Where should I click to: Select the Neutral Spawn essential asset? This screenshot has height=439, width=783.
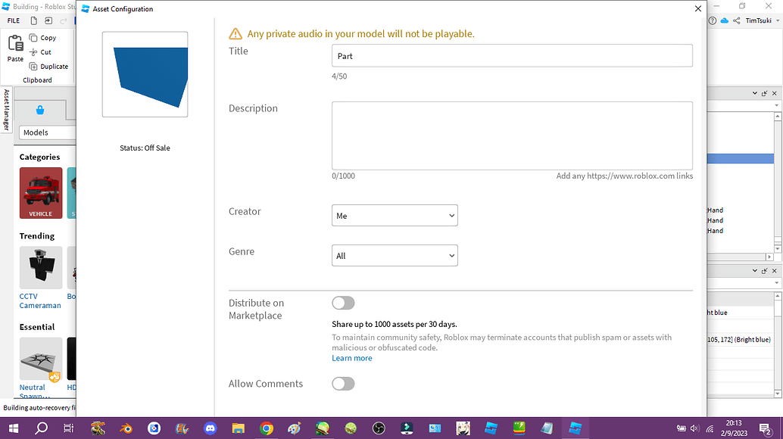[41, 357]
